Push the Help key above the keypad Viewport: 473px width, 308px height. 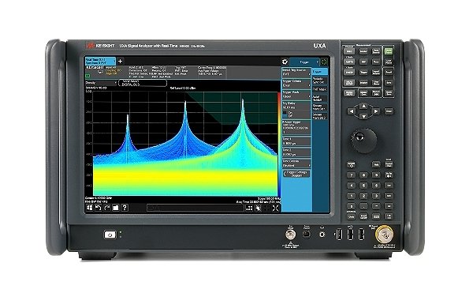[376, 165]
